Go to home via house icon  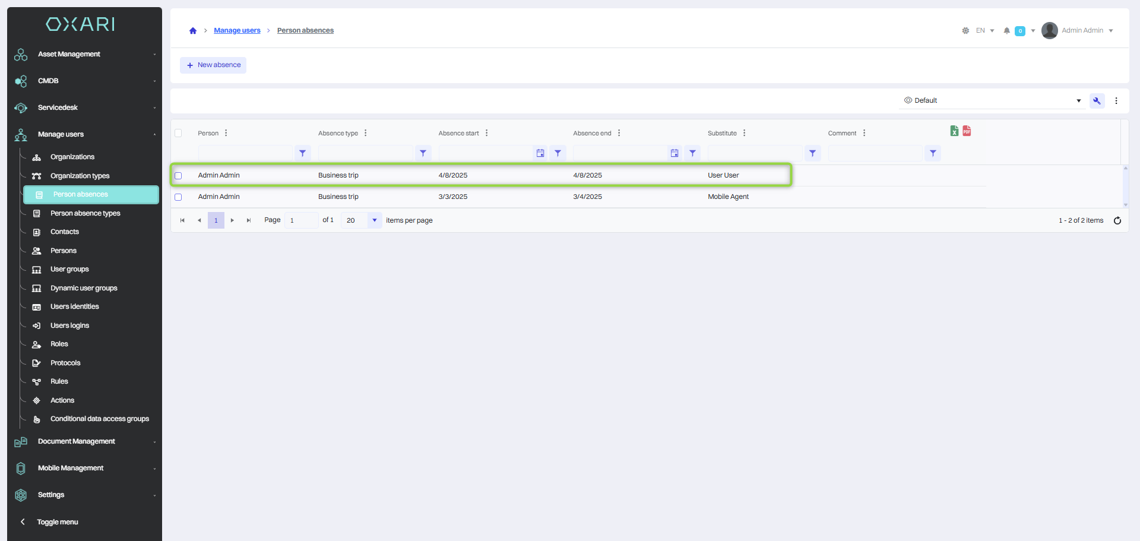(193, 31)
